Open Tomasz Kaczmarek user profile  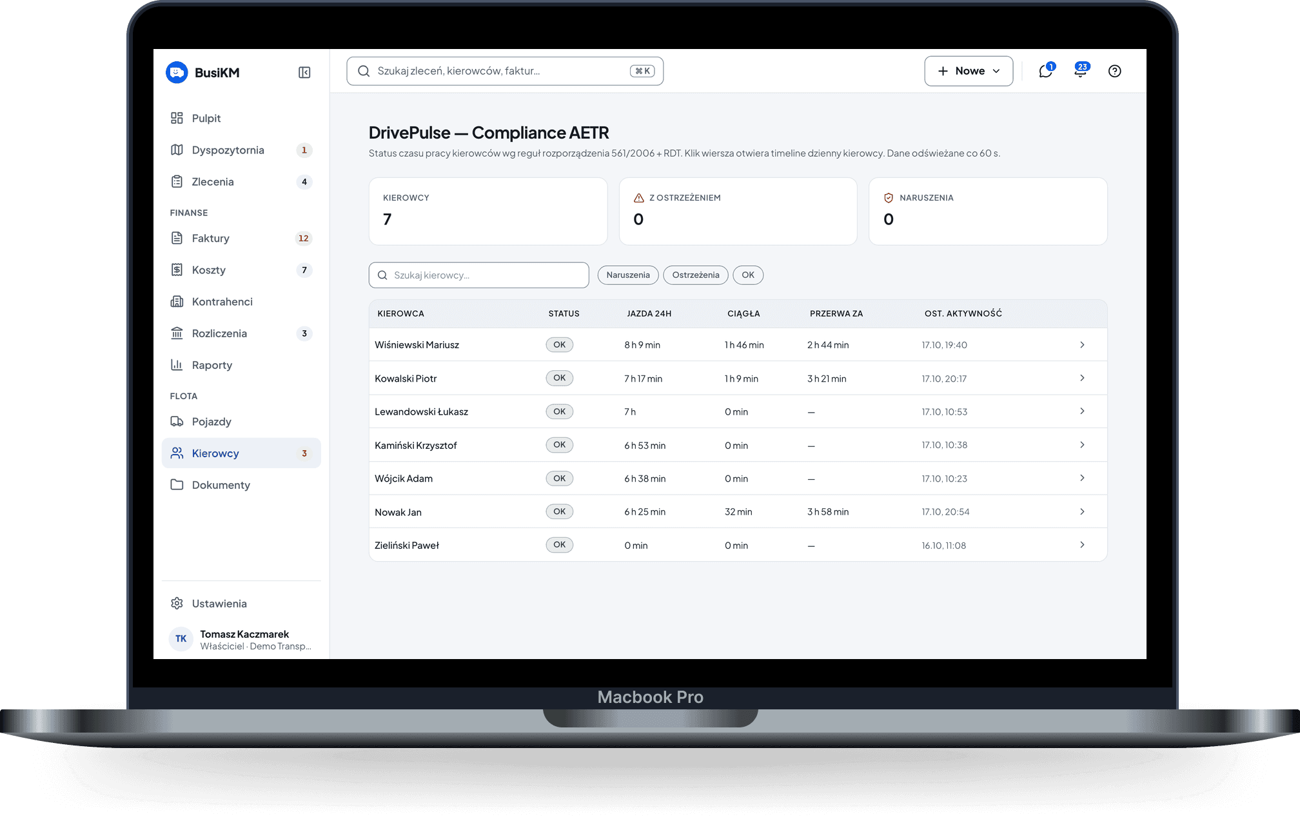click(241, 639)
